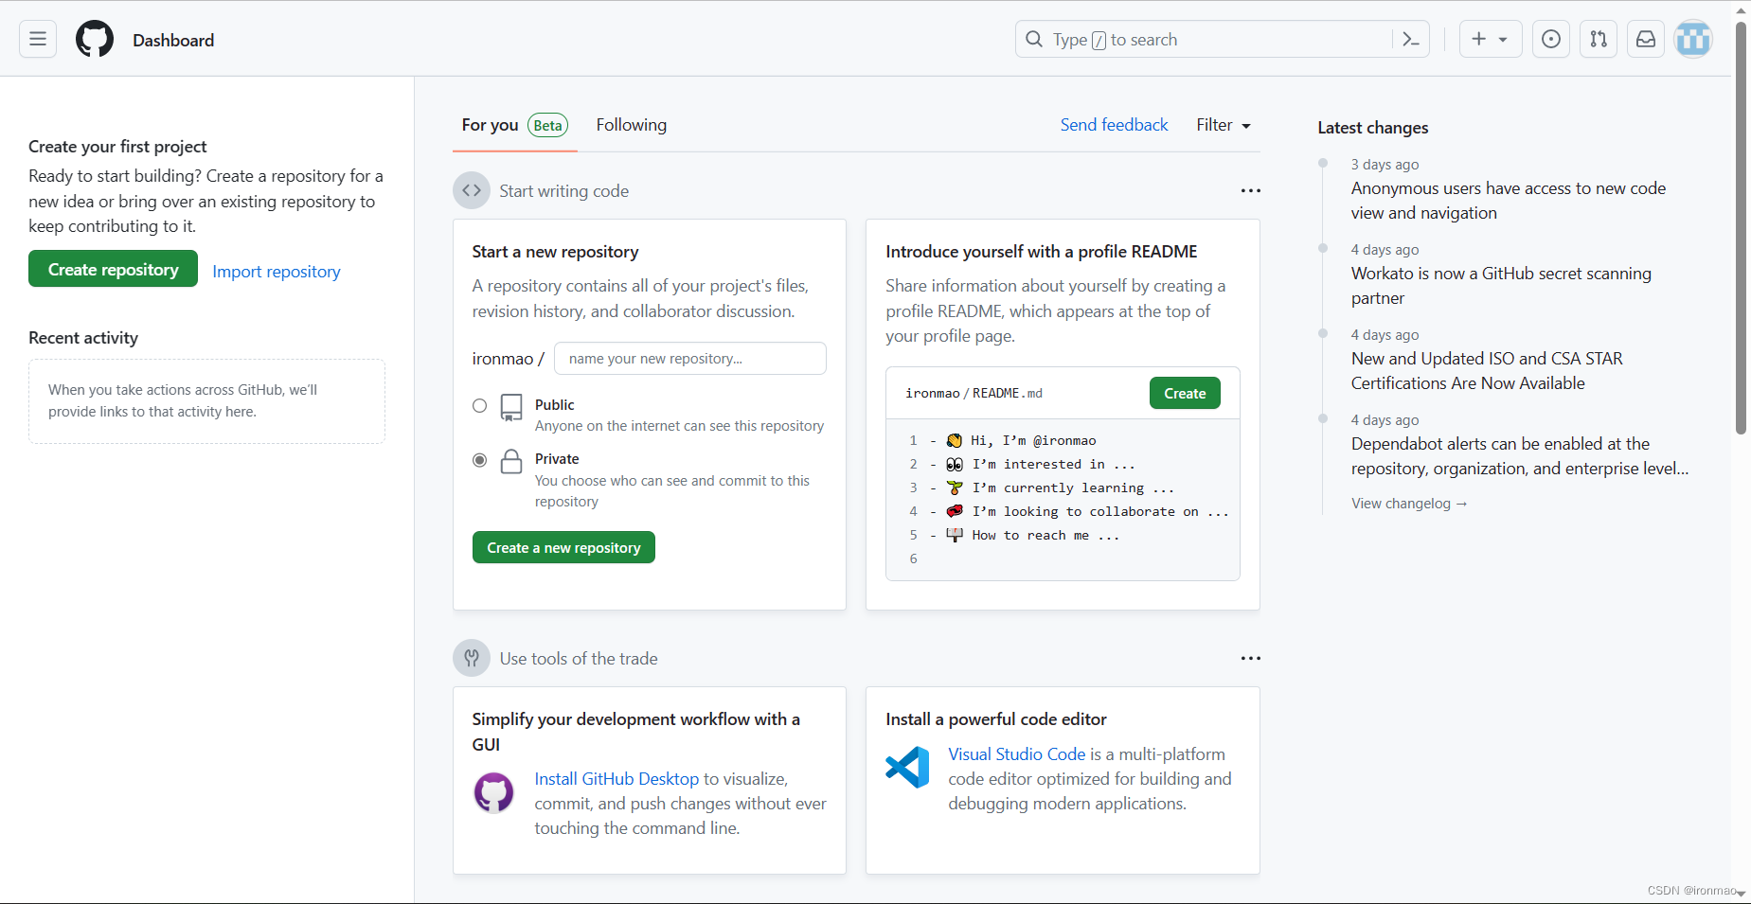Click the Visual Studio Code logo
Viewport: 1751px width, 904px height.
907,767
